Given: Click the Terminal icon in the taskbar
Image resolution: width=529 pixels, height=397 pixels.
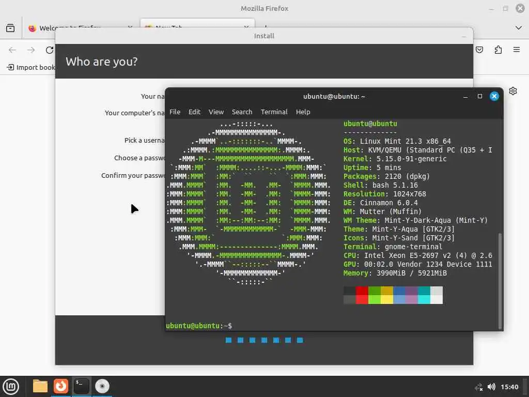Looking at the screenshot, I should pyautogui.click(x=82, y=386).
